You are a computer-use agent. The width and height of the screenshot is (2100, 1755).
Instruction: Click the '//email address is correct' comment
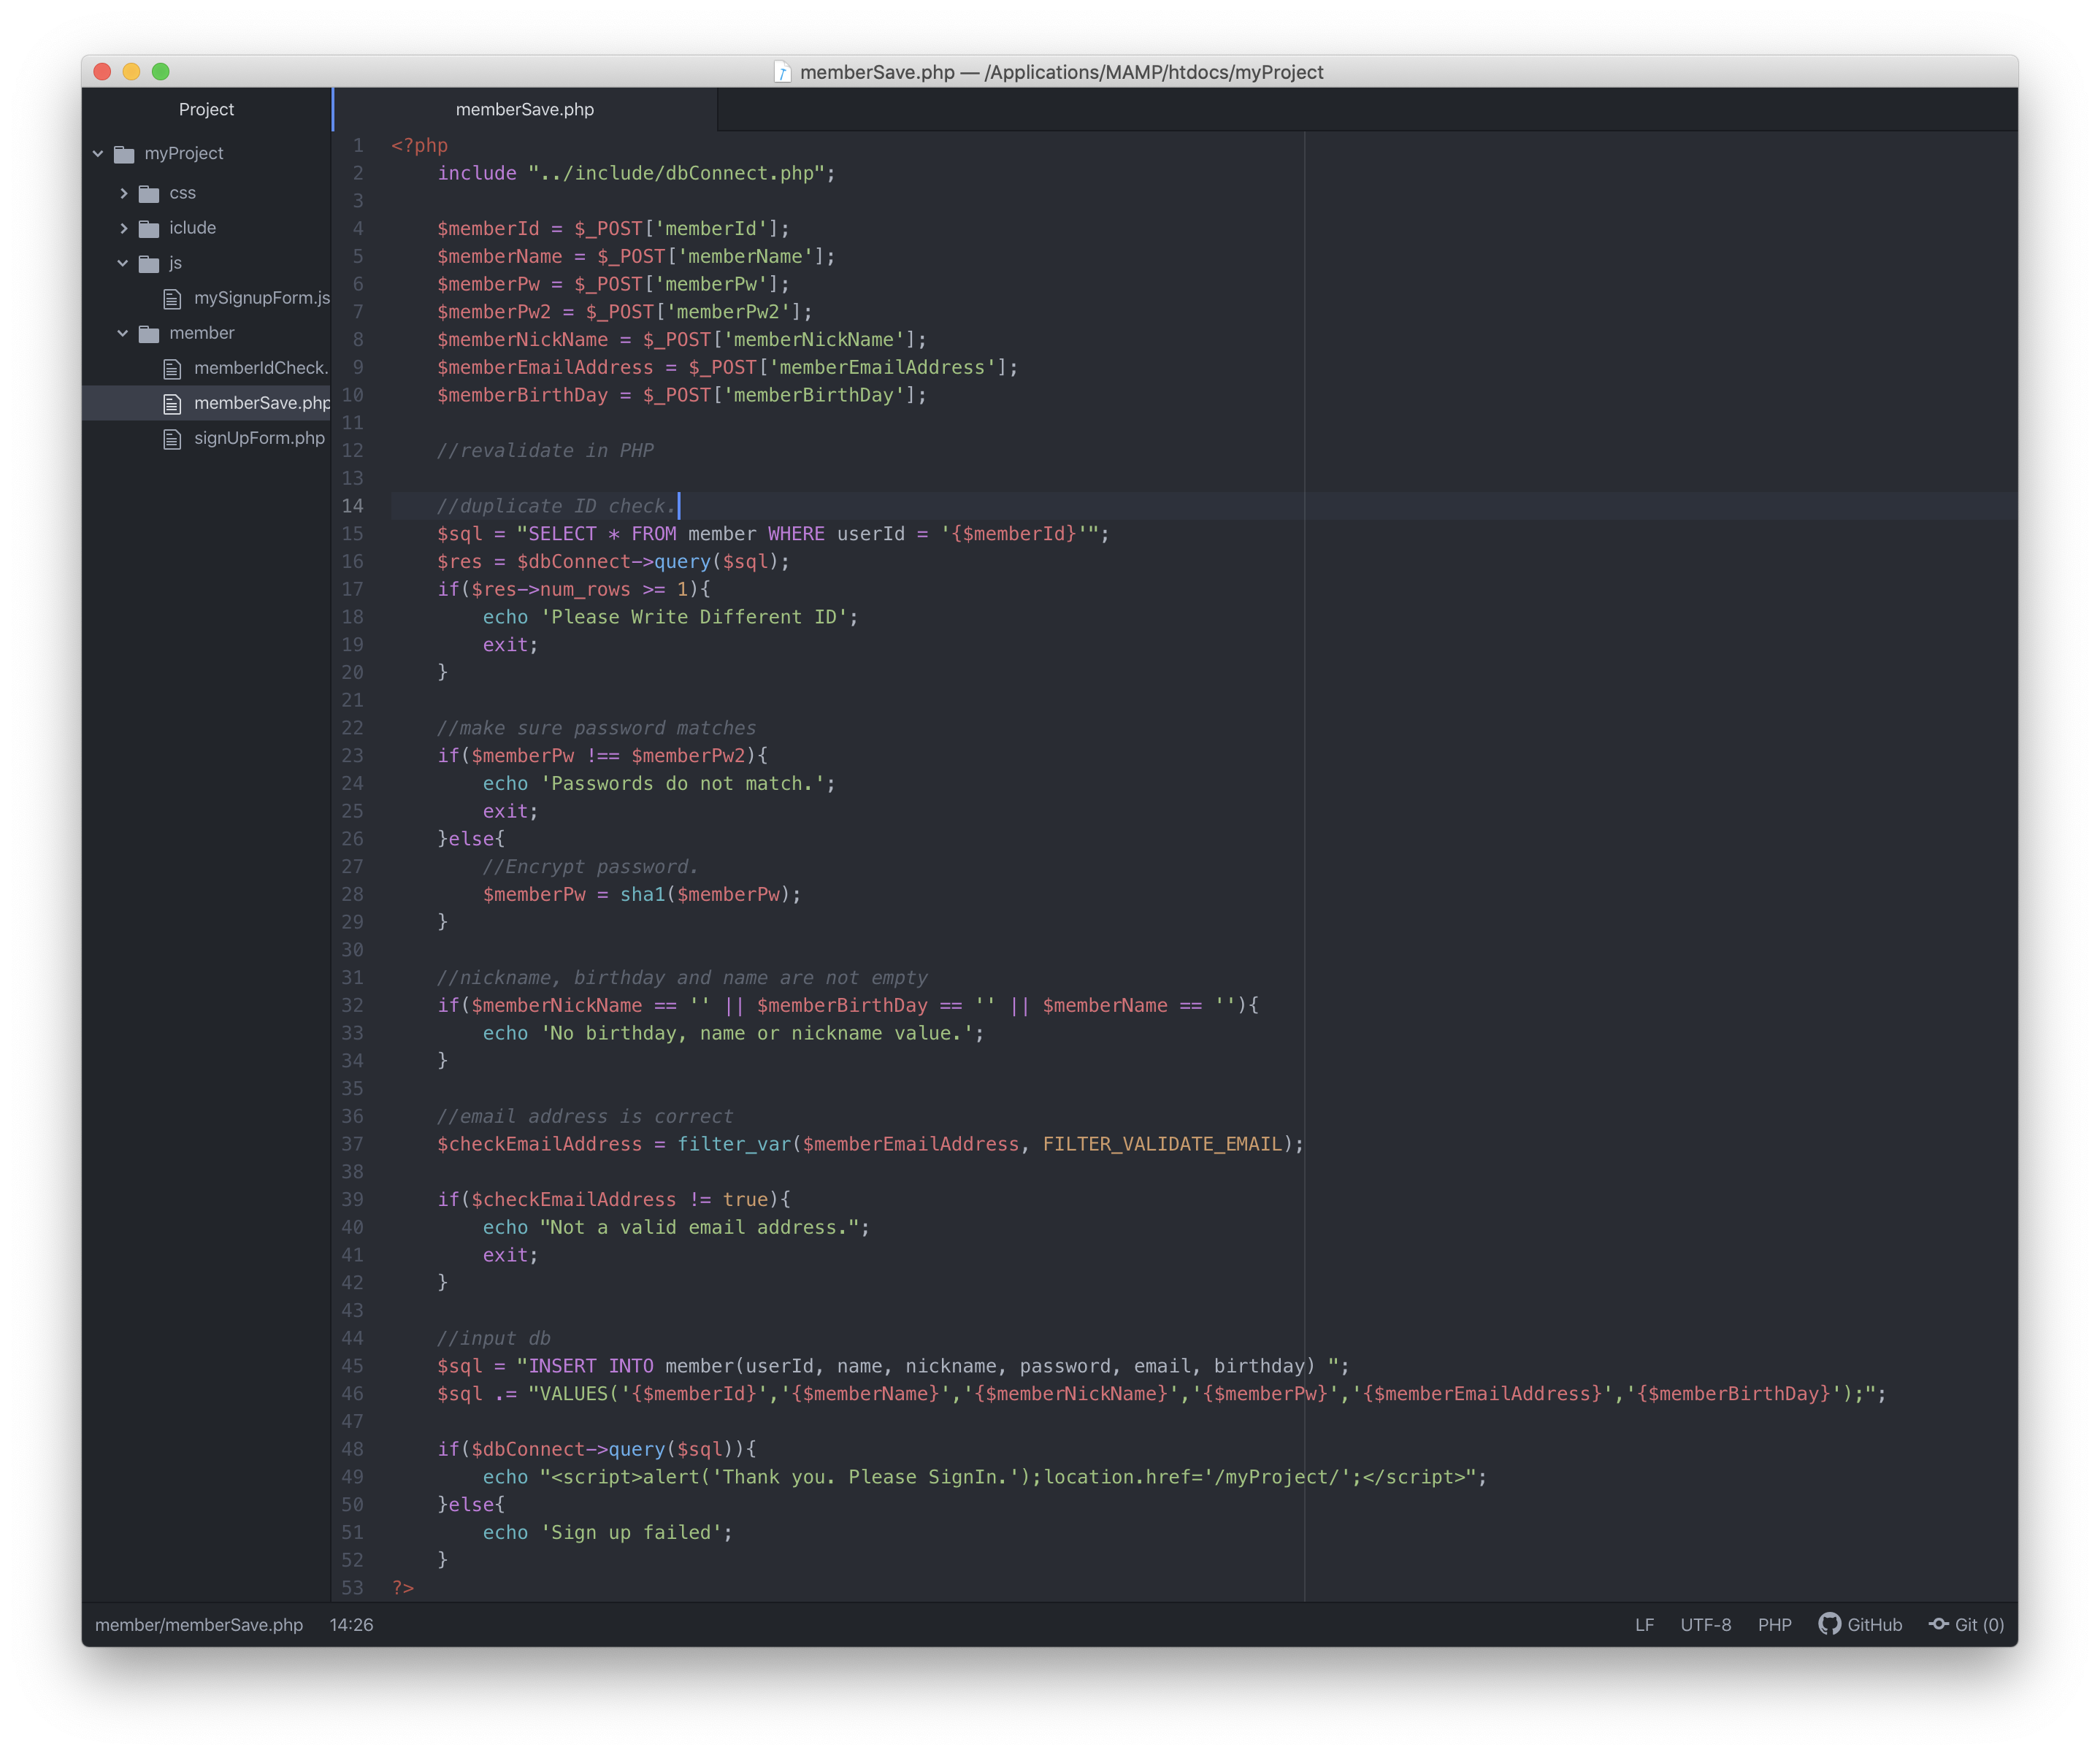585,1116
